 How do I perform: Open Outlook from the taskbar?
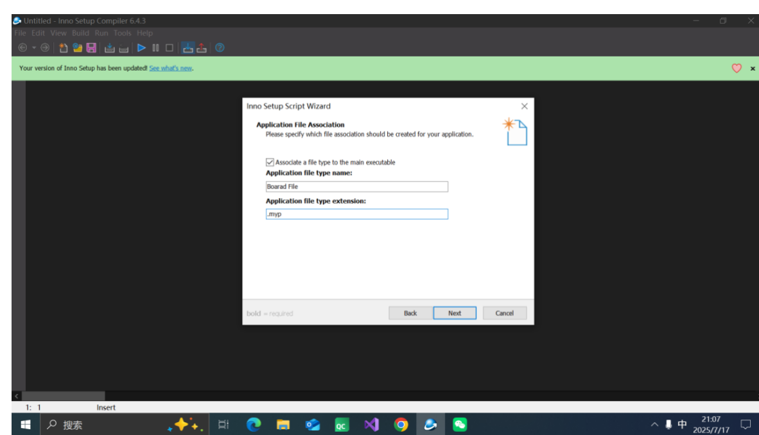click(x=312, y=424)
